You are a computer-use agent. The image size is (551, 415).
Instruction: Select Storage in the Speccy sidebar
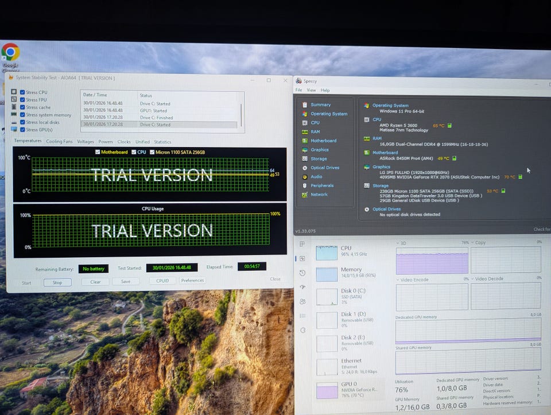[319, 159]
